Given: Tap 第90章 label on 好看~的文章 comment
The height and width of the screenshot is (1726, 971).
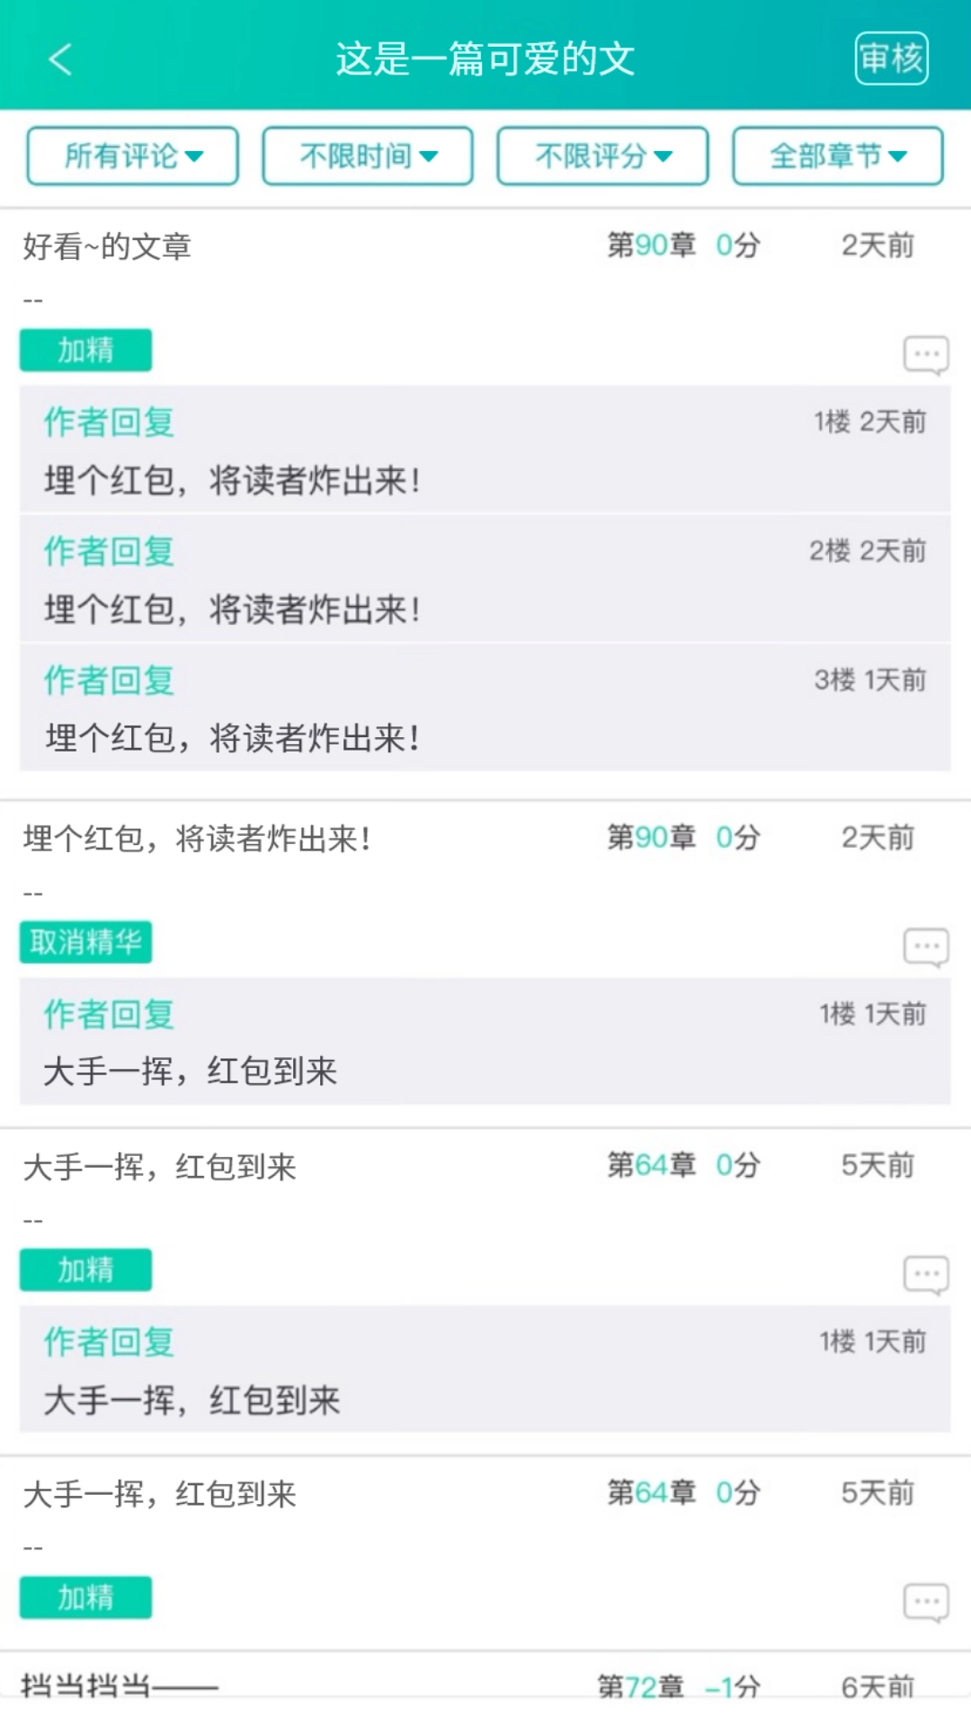Looking at the screenshot, I should coord(651,245).
